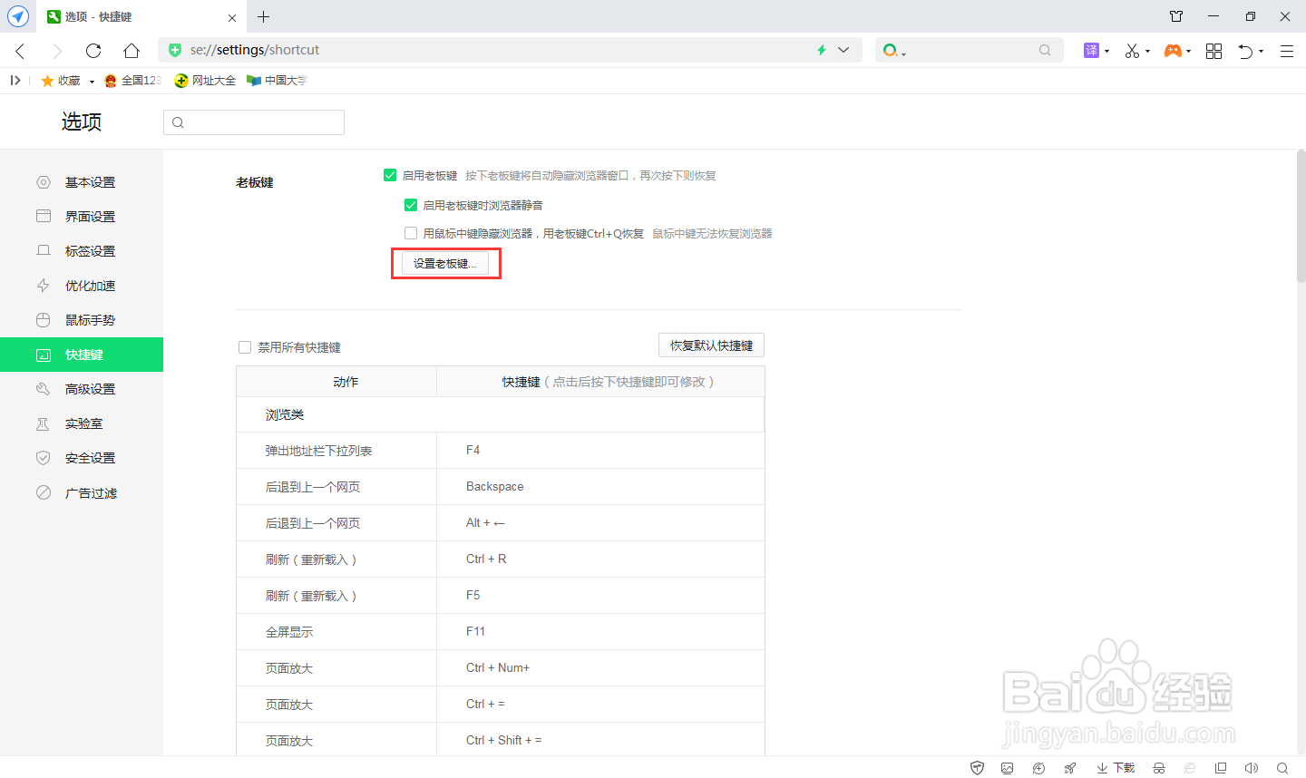The image size is (1306, 778).
Task: Go to 安全设置 section
Action: tap(82, 458)
